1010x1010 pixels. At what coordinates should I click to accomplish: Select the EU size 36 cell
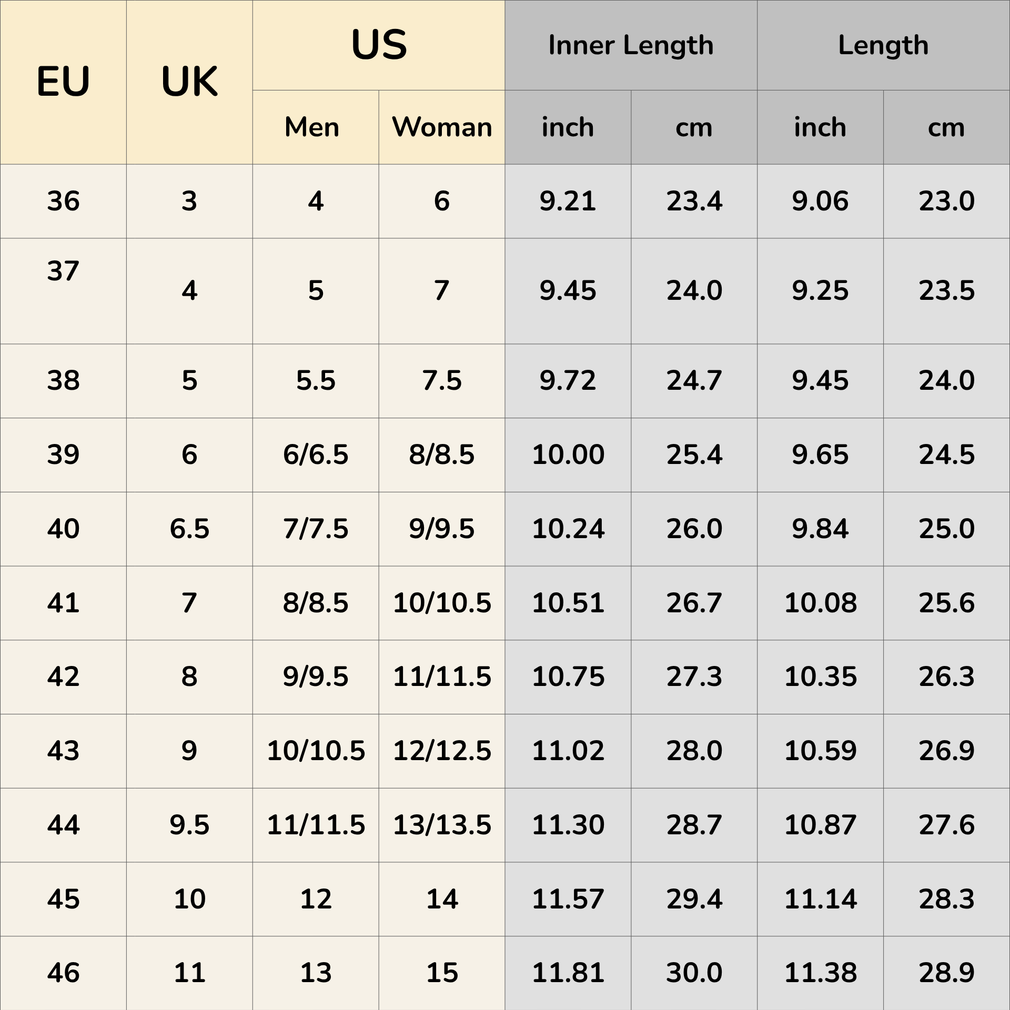coord(63,201)
